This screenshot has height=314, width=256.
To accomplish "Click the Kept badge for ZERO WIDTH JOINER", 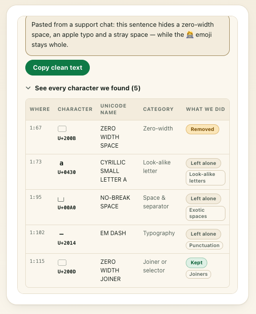I will click(x=197, y=263).
